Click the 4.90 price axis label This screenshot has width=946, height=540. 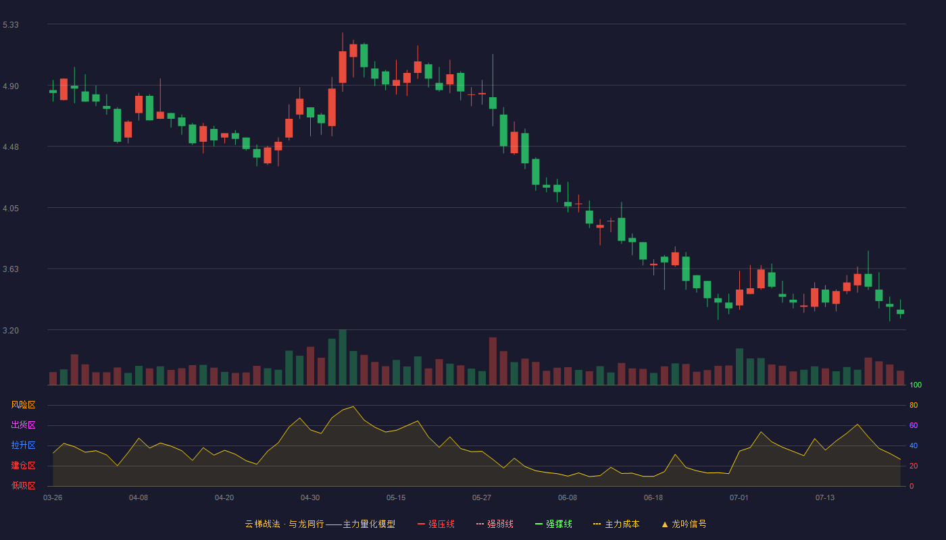11,86
